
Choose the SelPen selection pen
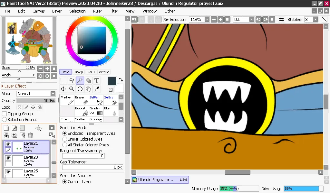click(x=96, y=100)
